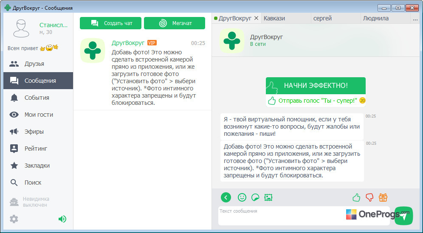The width and height of the screenshot is (423, 233).
Task: Open the Эфиры menu item
Action: (38, 132)
